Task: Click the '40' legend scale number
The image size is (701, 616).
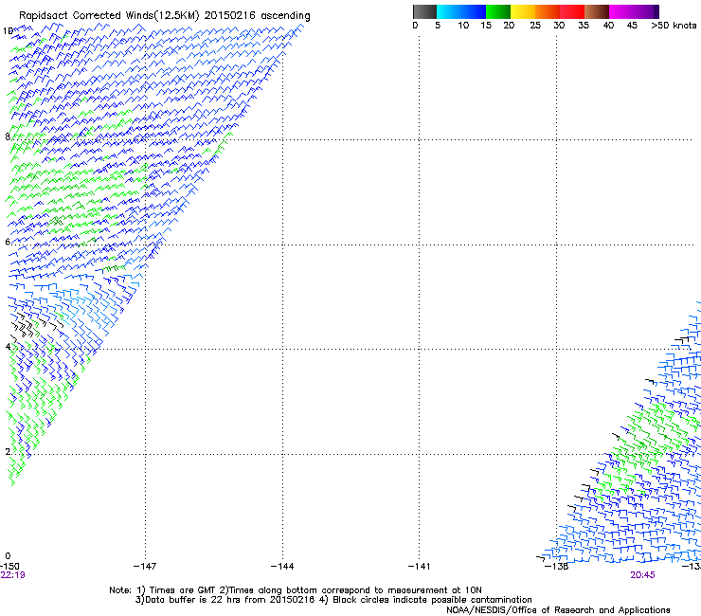Action: click(x=608, y=26)
